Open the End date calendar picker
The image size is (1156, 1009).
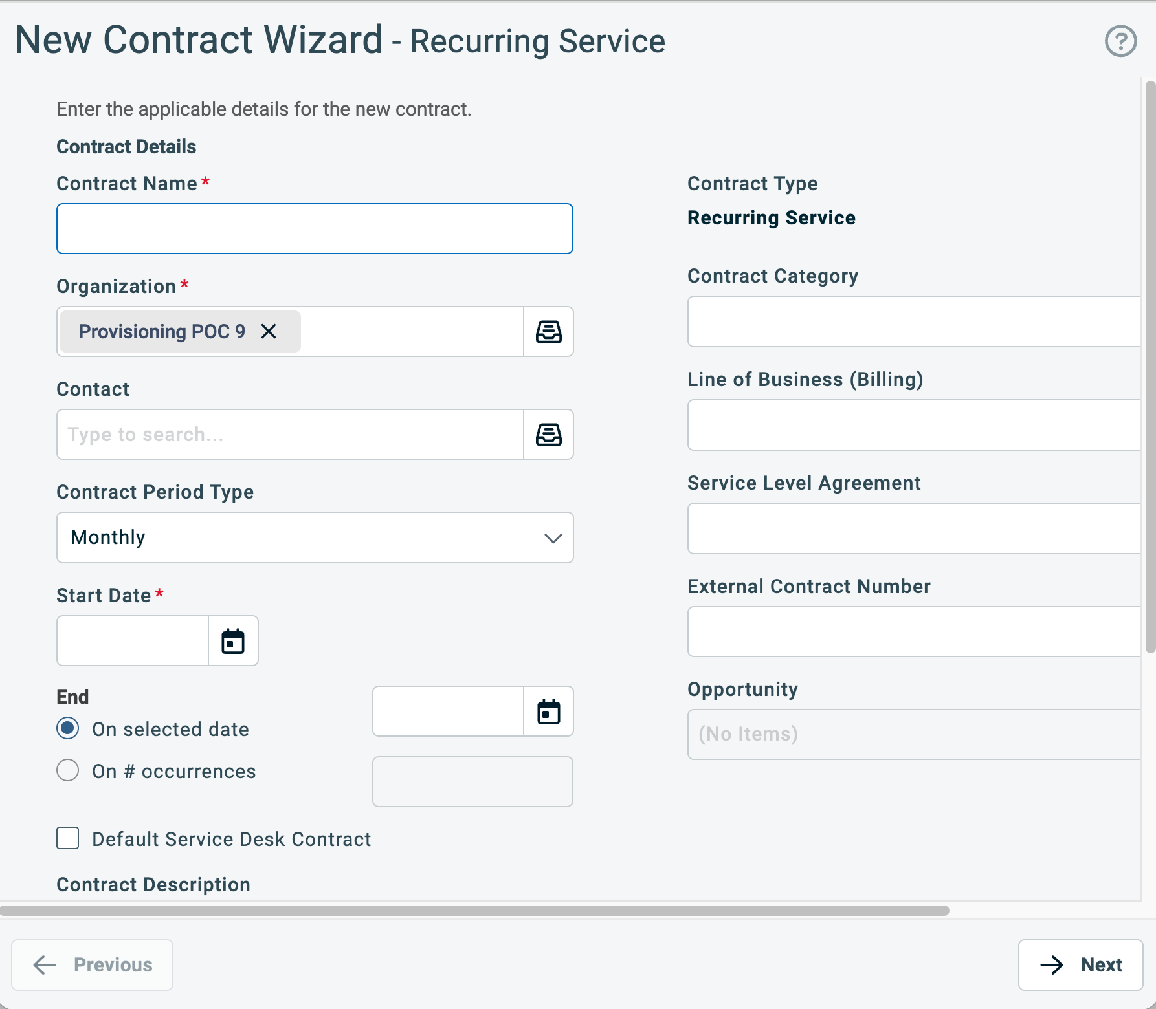(548, 711)
